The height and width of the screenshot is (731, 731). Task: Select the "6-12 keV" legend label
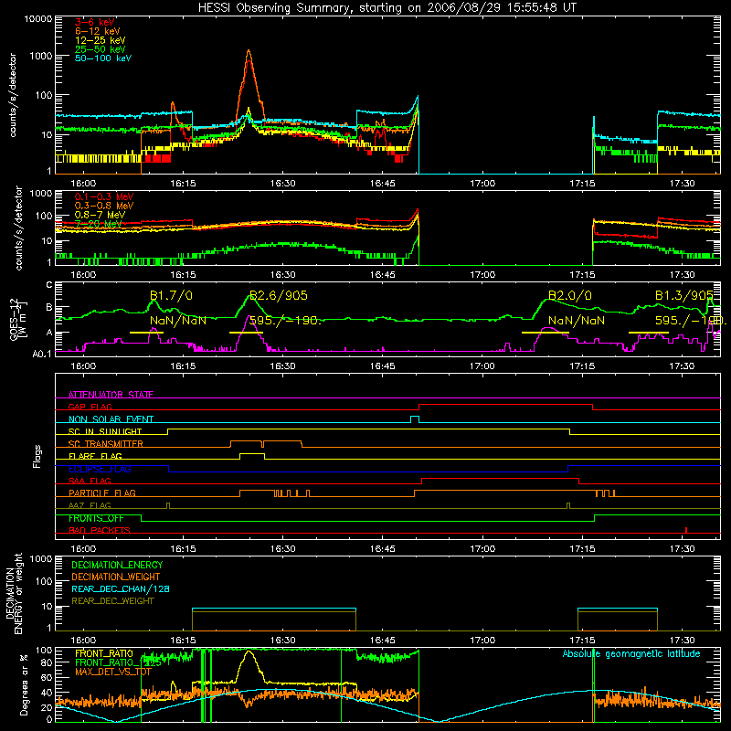98,31
